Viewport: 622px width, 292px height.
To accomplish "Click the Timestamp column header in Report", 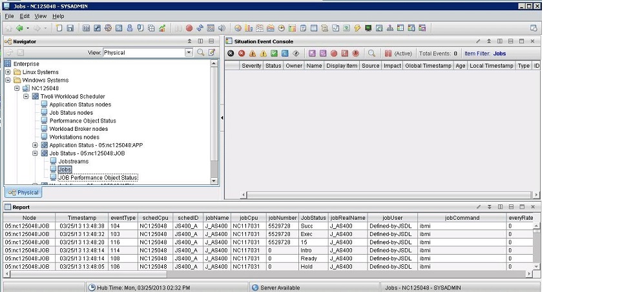I will click(82, 218).
